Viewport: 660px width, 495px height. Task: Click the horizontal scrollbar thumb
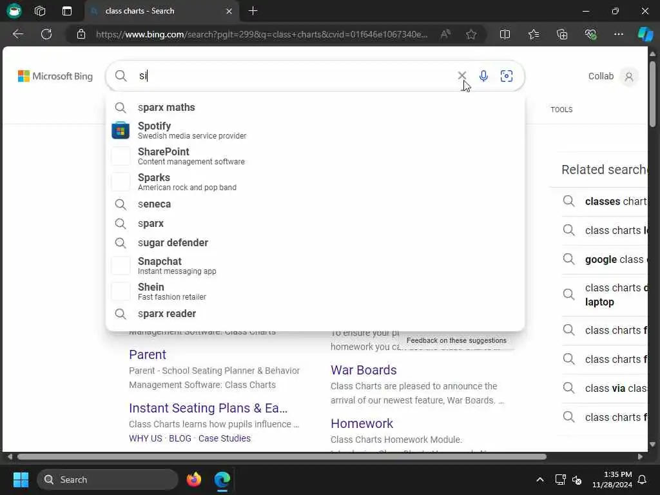click(x=282, y=457)
